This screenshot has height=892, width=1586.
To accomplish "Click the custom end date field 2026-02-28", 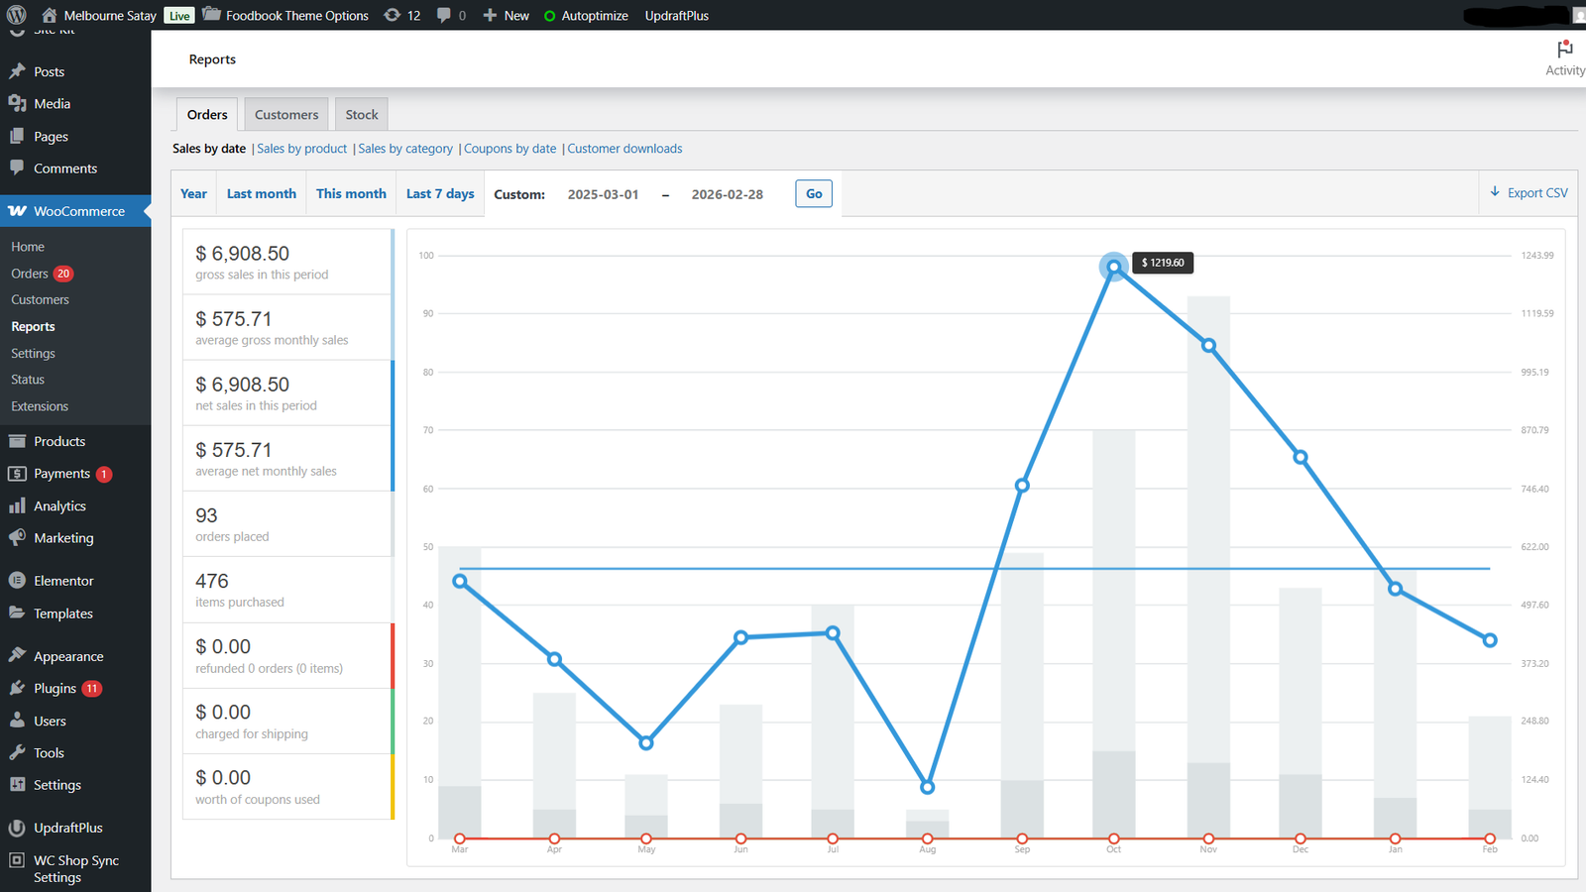I will coord(728,194).
